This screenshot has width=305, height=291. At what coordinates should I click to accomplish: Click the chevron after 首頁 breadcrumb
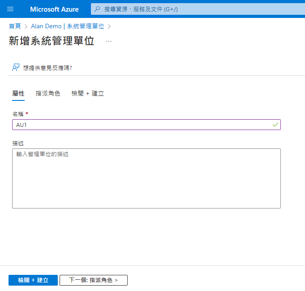(26, 26)
